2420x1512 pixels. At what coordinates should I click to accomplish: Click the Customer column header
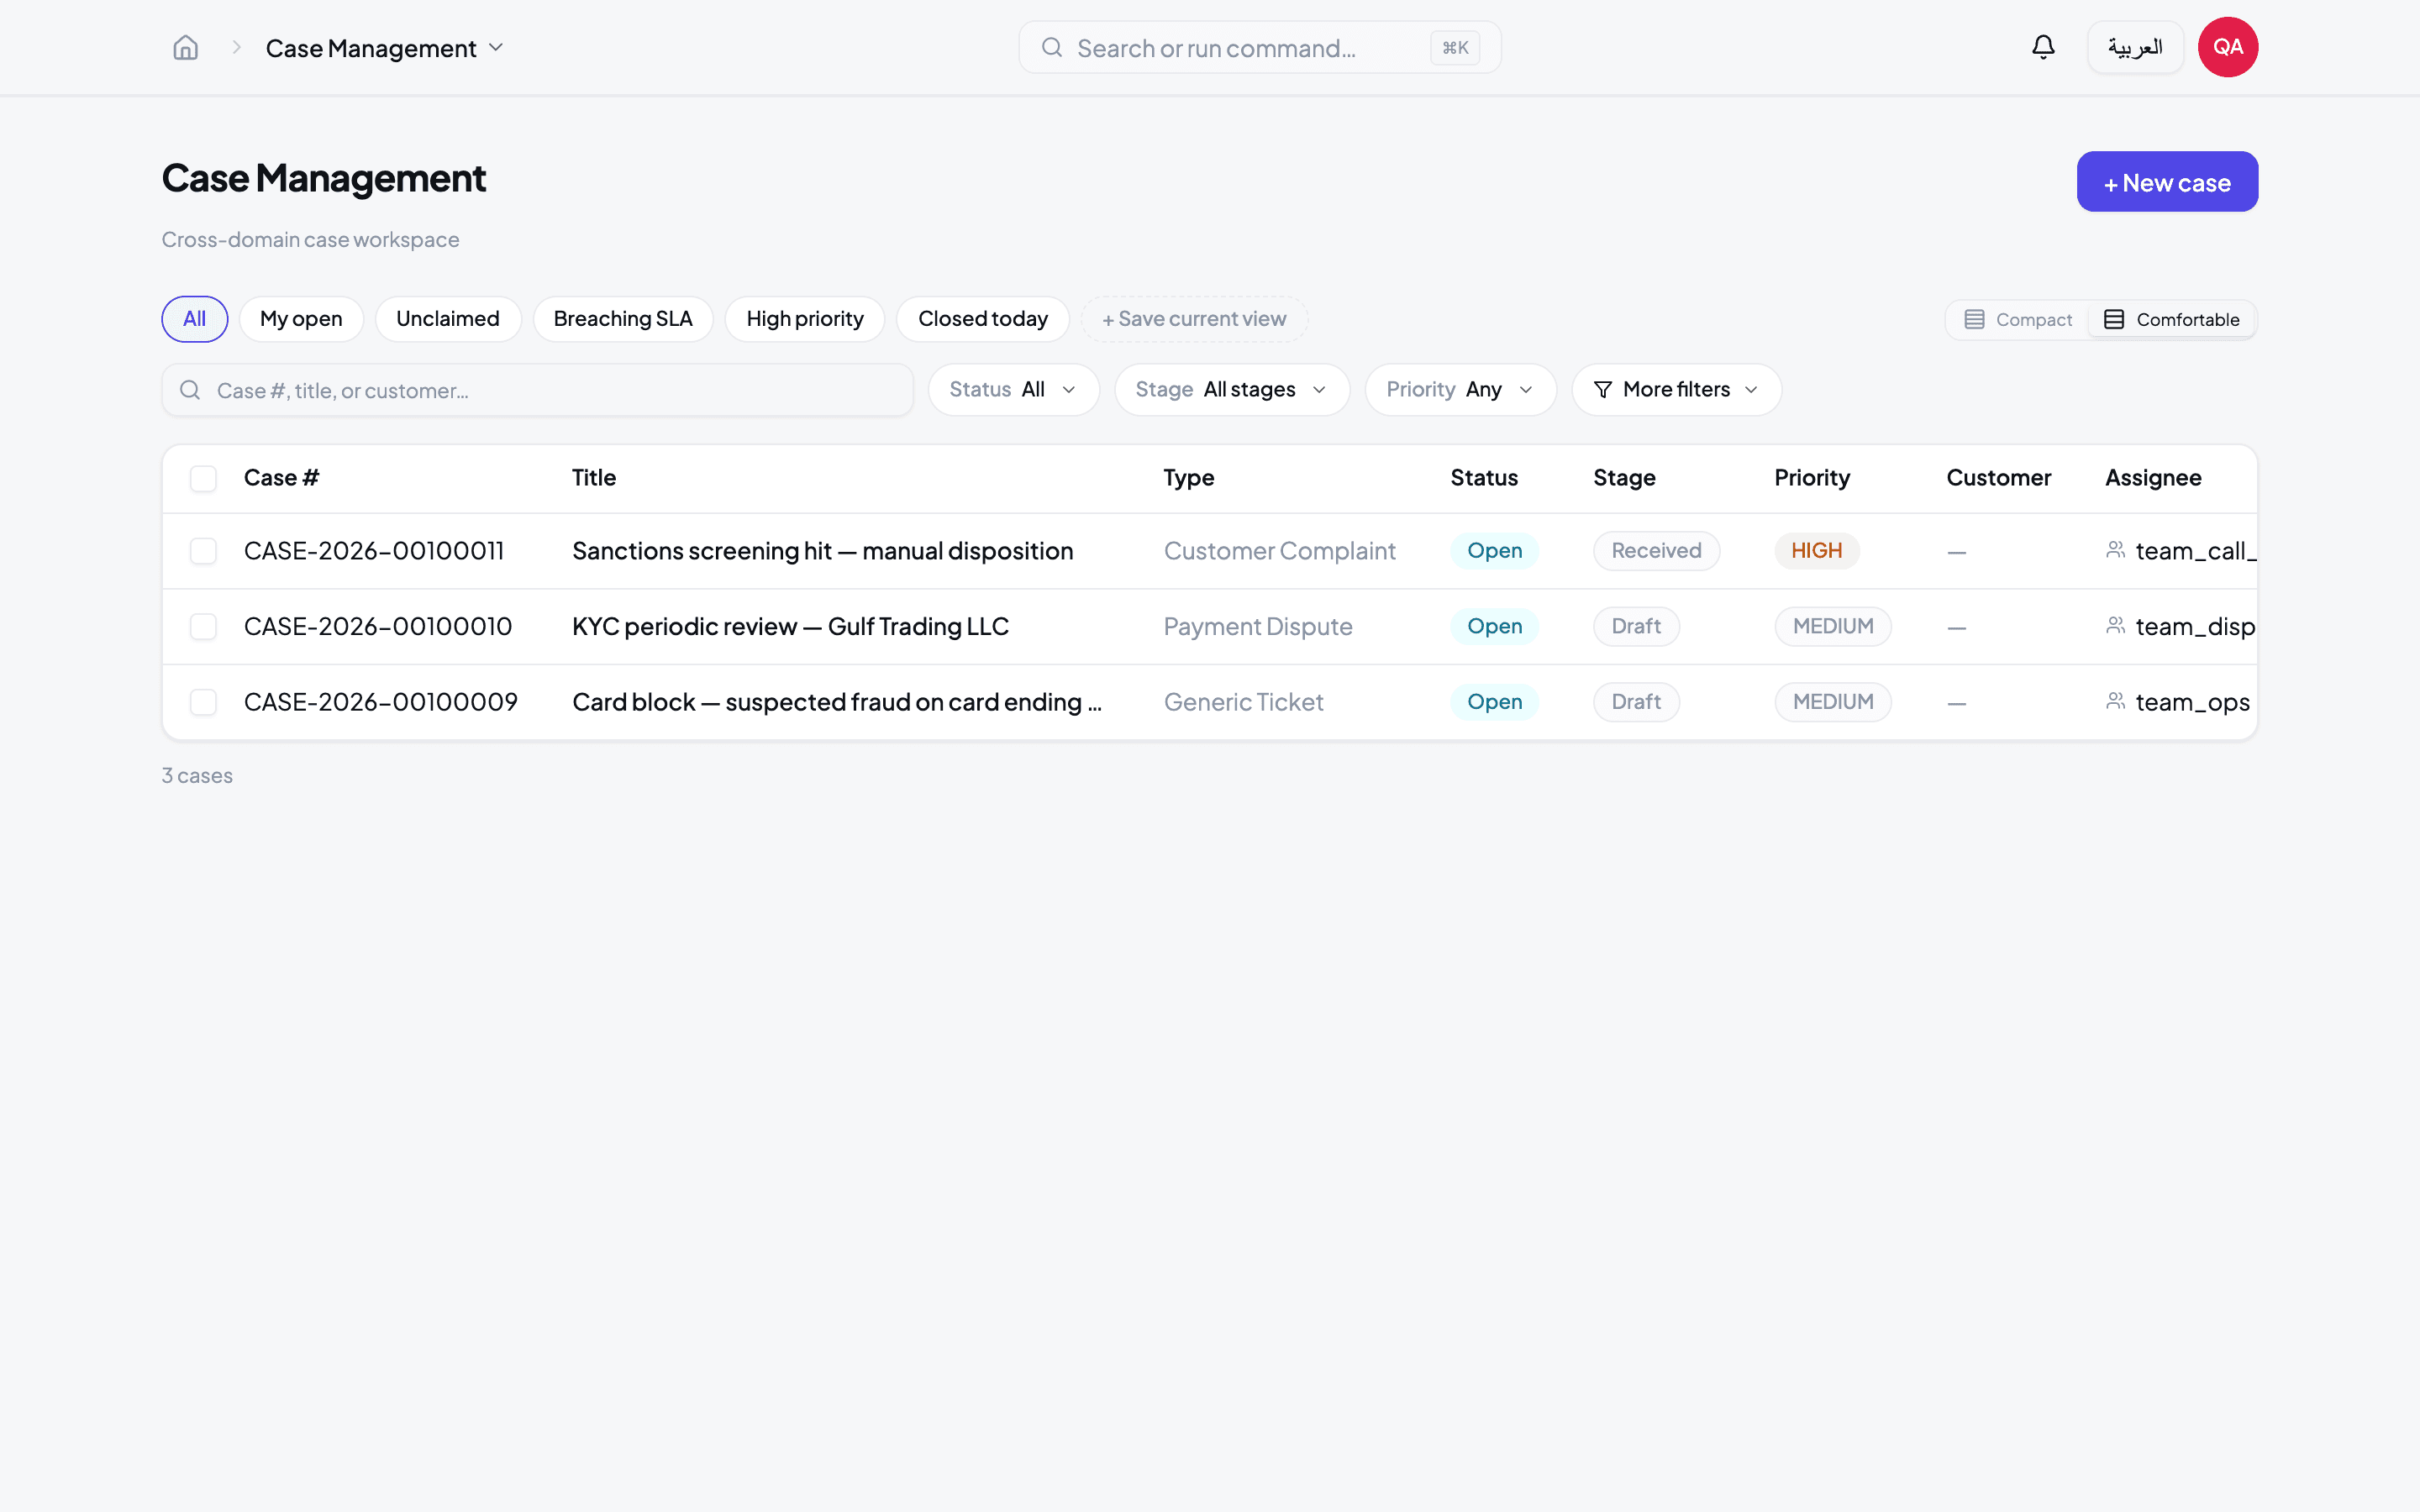pyautogui.click(x=1998, y=478)
